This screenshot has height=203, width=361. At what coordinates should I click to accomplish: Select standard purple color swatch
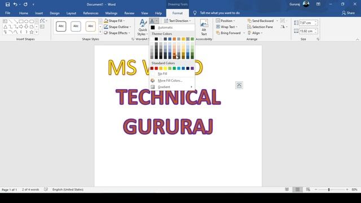click(x=192, y=68)
